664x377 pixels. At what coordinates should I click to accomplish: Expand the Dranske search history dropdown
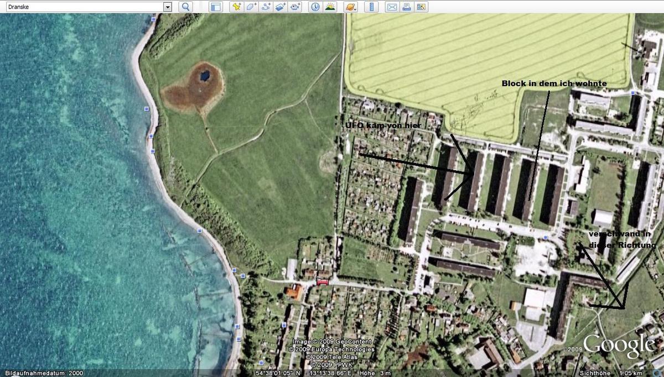(168, 7)
